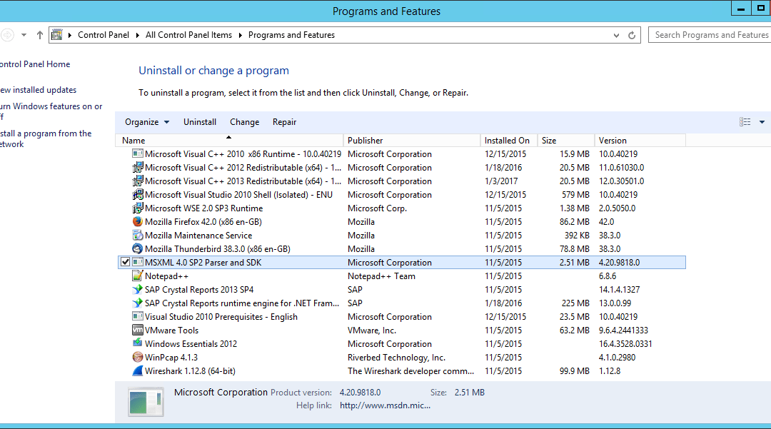Click Programs and Features breadcrumb
The width and height of the screenshot is (771, 429).
pos(291,35)
